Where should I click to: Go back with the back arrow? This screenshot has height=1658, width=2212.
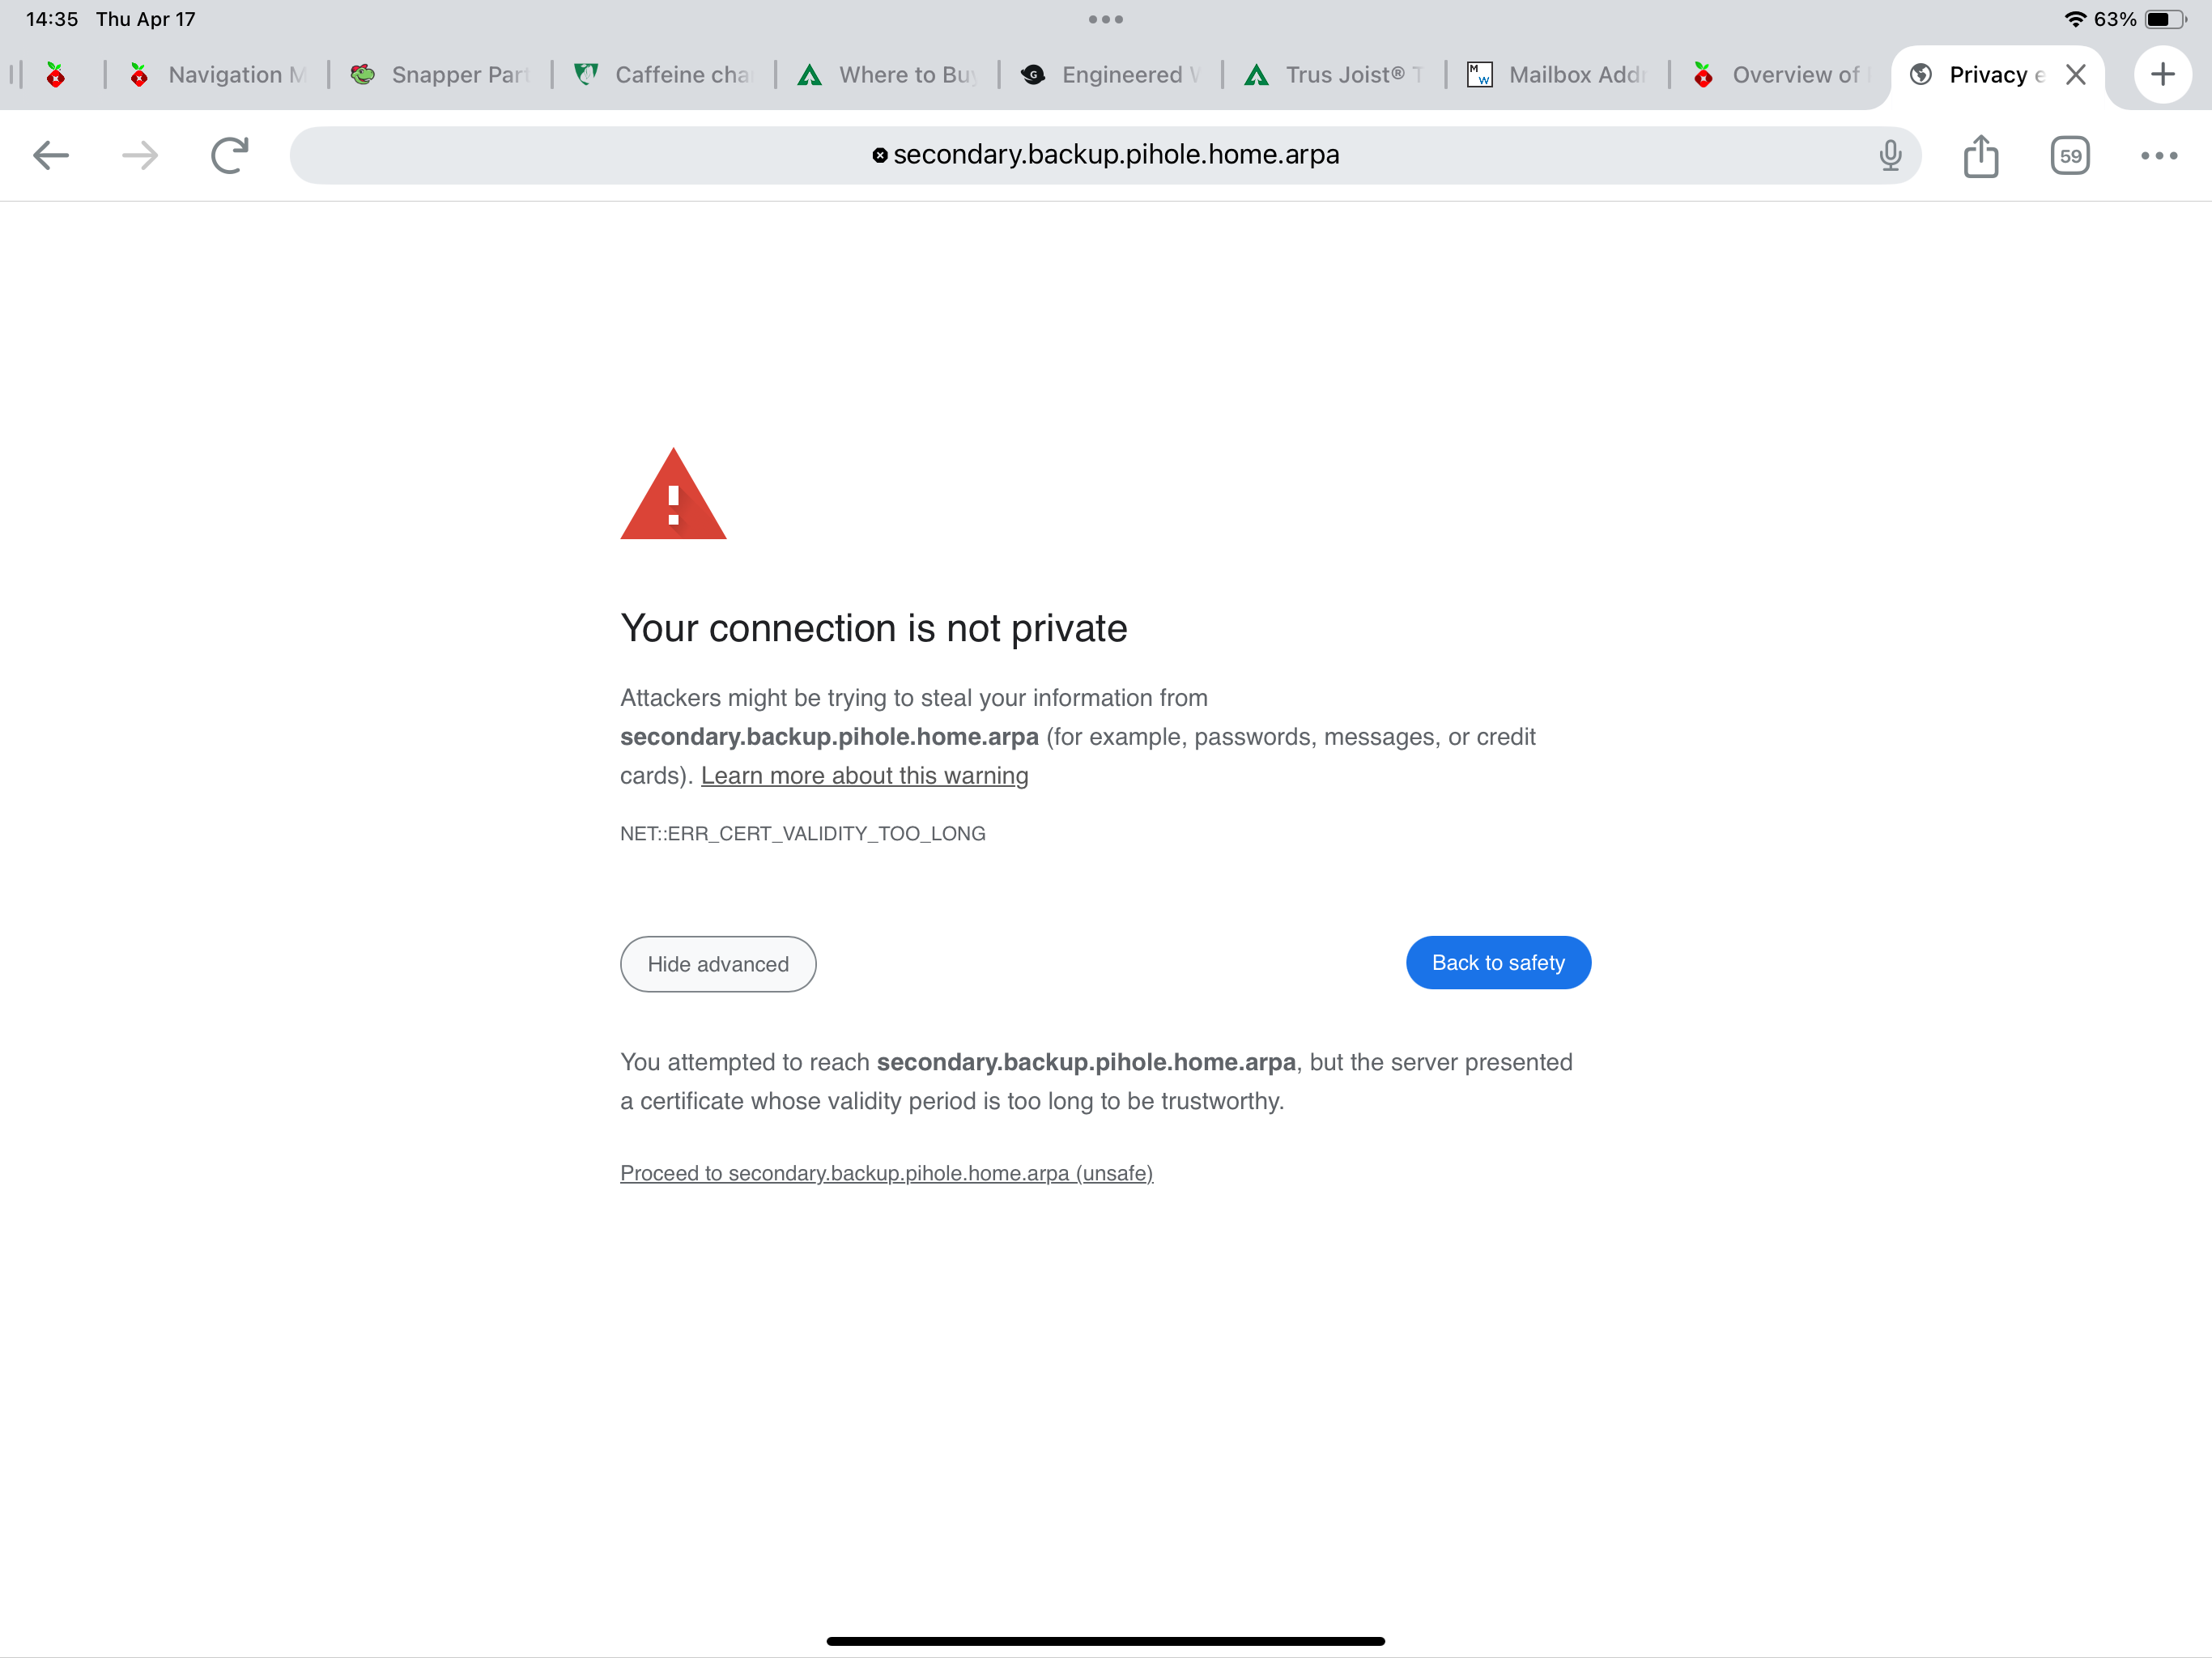[x=51, y=155]
